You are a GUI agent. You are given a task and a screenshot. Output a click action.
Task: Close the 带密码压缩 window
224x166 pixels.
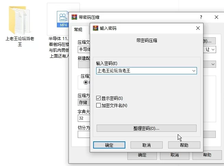point(216,17)
